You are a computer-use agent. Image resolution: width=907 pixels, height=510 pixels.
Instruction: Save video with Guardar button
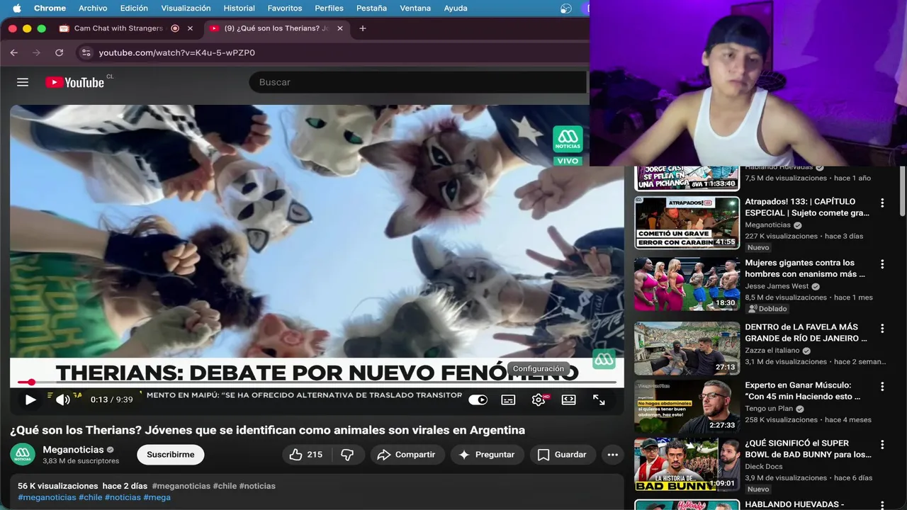pos(562,455)
